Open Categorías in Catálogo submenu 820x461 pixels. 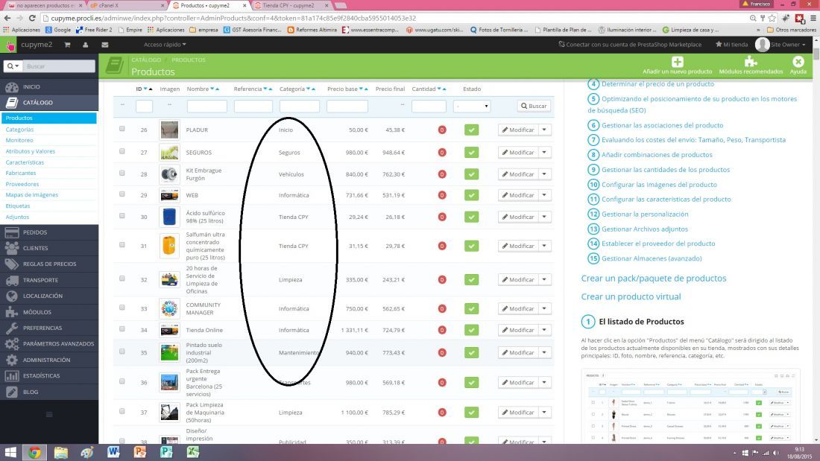(20, 129)
